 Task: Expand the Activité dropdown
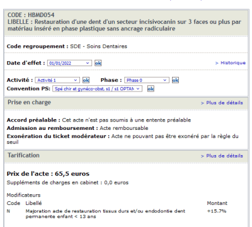(x=57, y=80)
